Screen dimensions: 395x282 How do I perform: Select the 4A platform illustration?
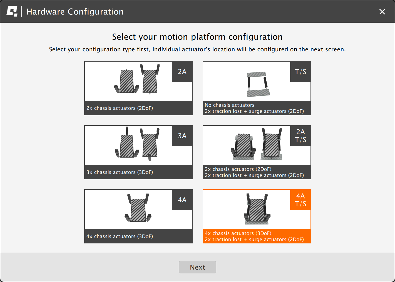point(138,209)
